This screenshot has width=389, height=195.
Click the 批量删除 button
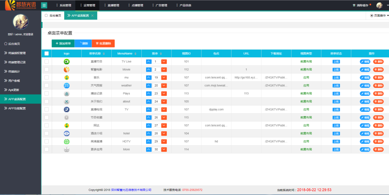(103, 43)
